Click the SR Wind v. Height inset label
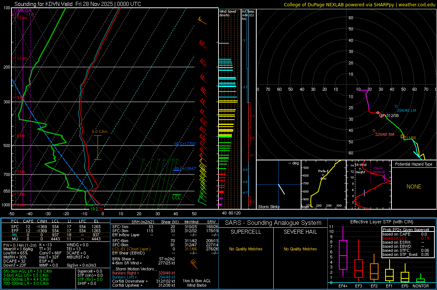This screenshot has height=290, width=437. (x=361, y=169)
